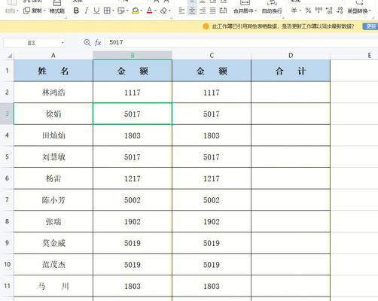The height and width of the screenshot is (301, 378).
Task: Open the ¥ currency dropdown arrow
Action: (300, 11)
